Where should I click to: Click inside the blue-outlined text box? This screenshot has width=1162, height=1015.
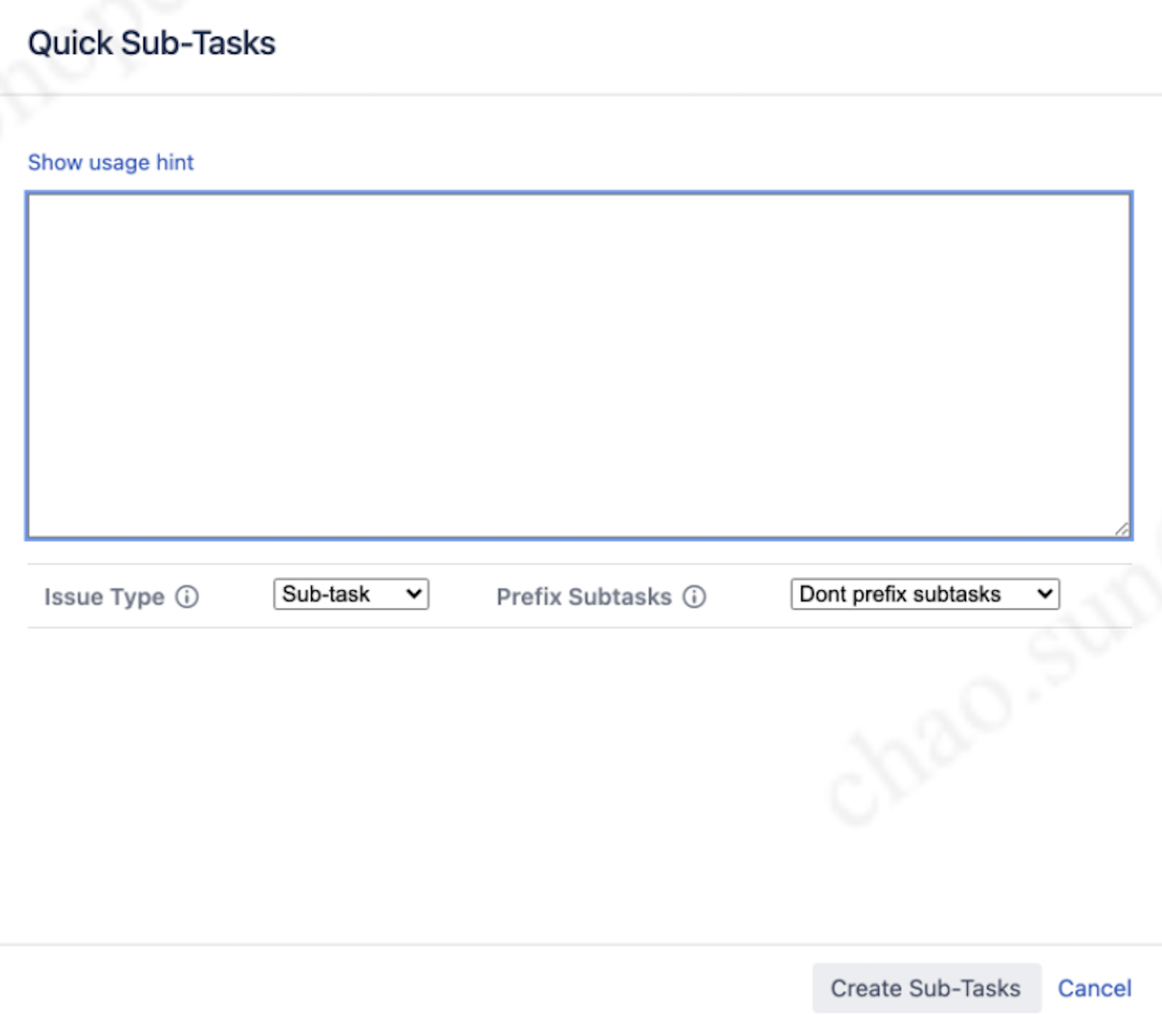[x=579, y=366]
